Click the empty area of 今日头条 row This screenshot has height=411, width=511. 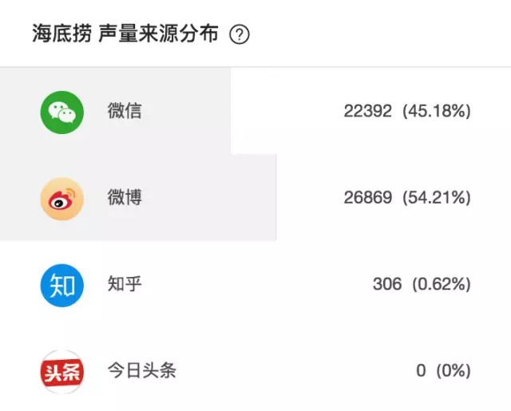tap(293, 371)
